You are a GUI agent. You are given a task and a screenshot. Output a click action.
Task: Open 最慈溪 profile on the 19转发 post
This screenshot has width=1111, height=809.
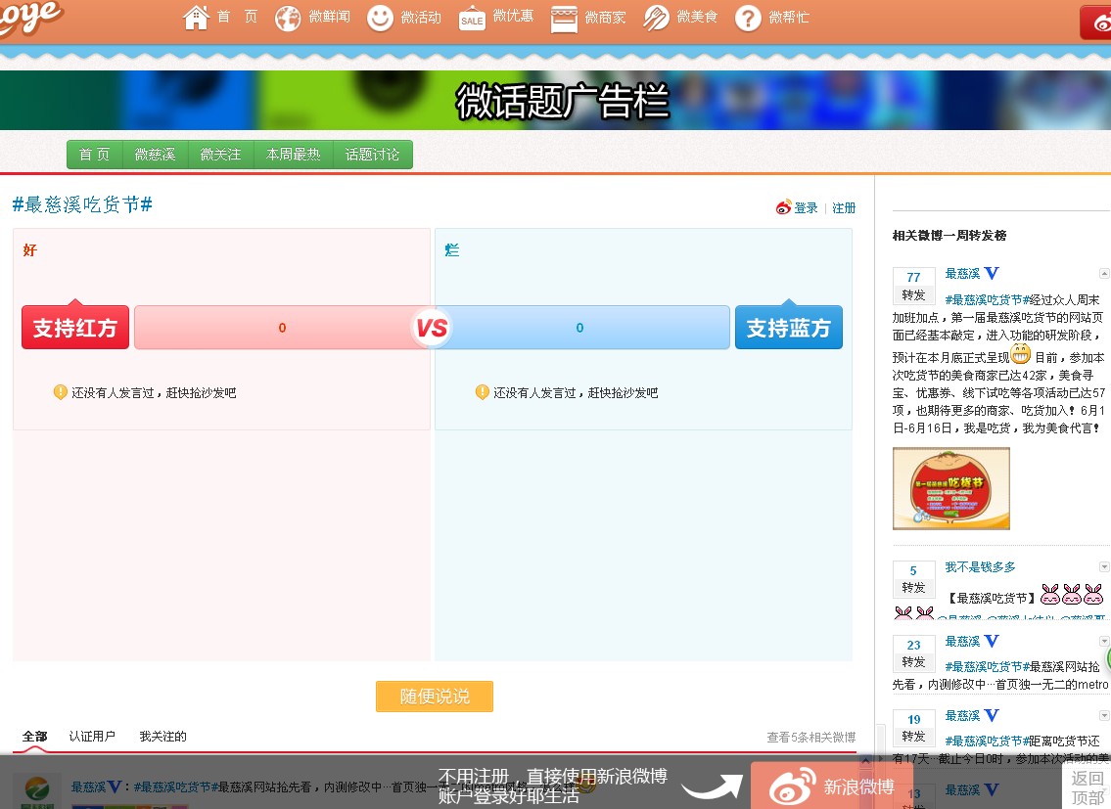click(x=963, y=715)
